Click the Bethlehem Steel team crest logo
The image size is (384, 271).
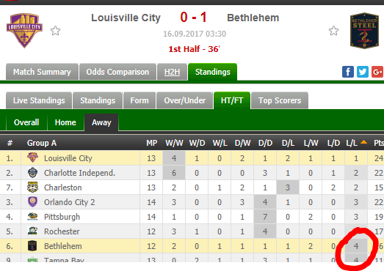click(x=364, y=30)
